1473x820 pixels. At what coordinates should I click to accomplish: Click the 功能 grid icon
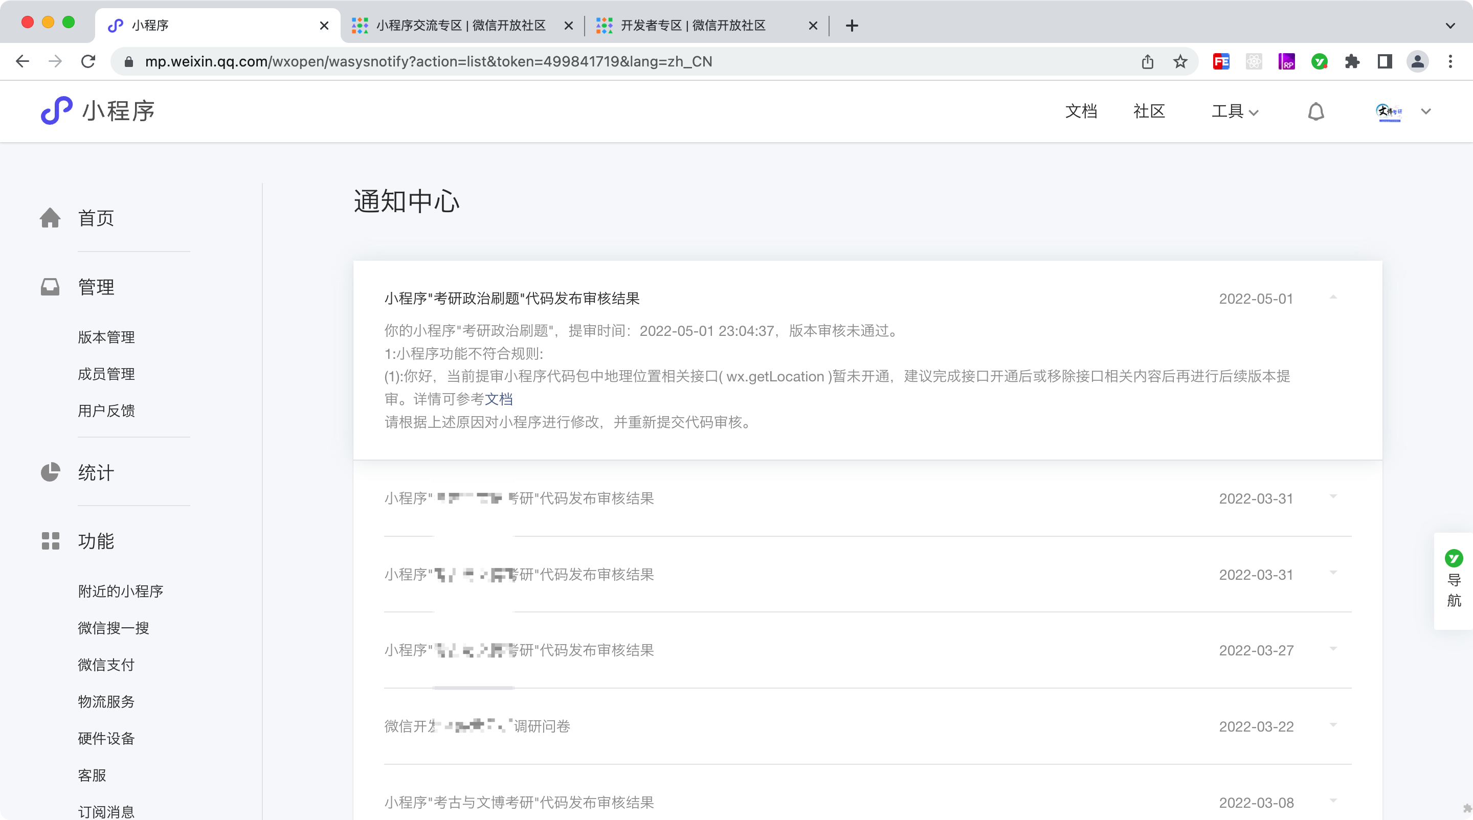50,540
